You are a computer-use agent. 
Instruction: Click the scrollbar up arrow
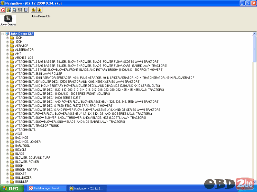click(254, 34)
